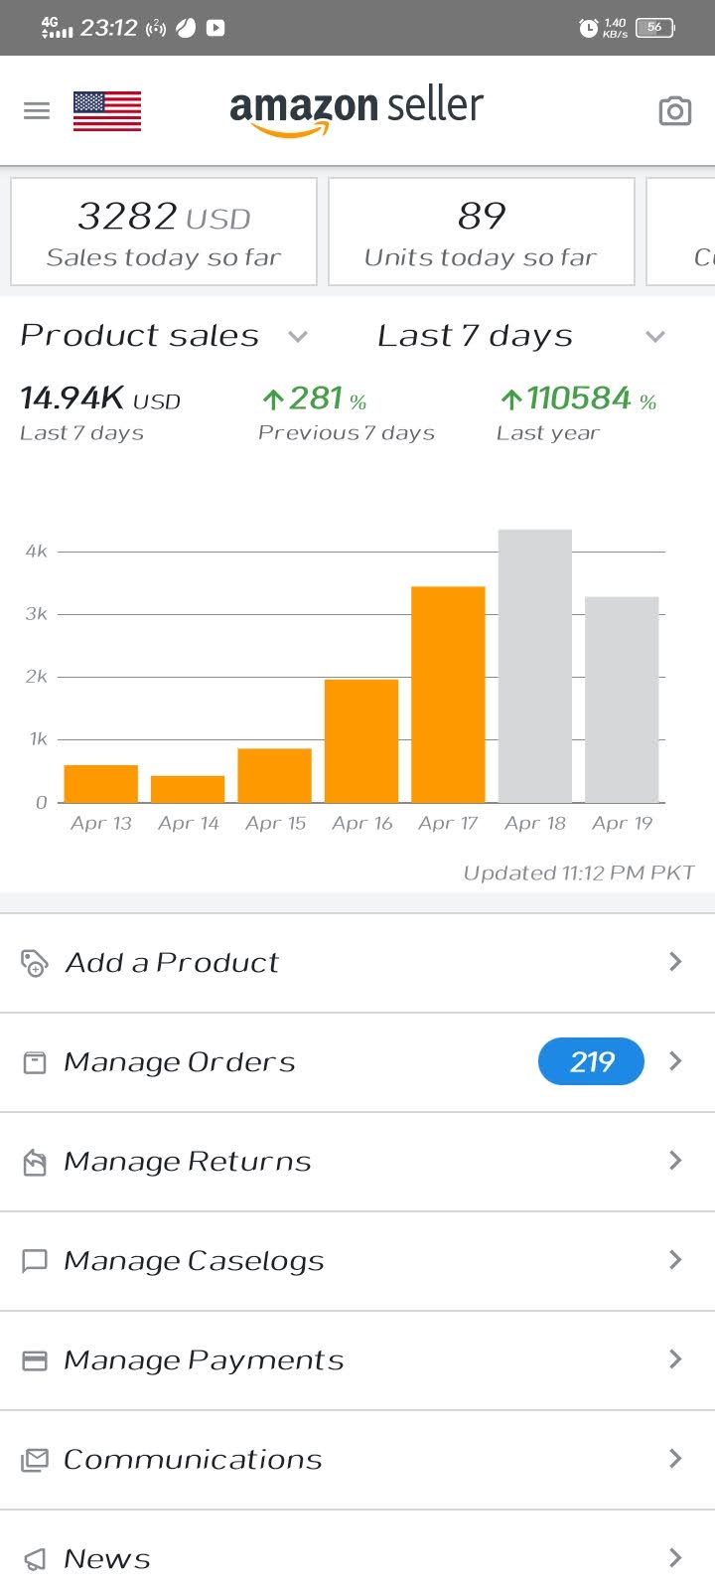Tap the 219 pending orders badge
The width and height of the screenshot is (715, 1590).
tap(591, 1062)
